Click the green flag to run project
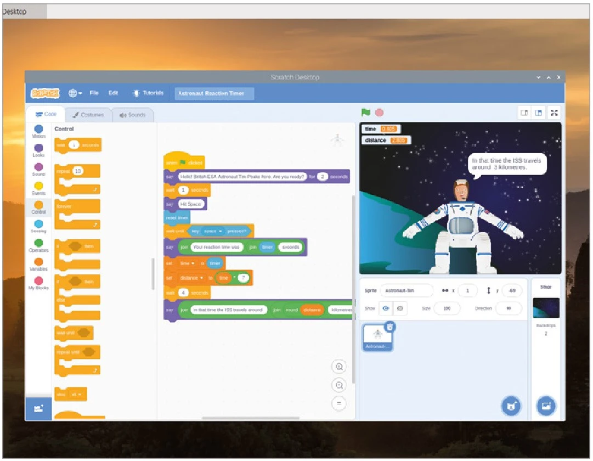Image resolution: width=593 pixels, height=461 pixels. (x=365, y=113)
